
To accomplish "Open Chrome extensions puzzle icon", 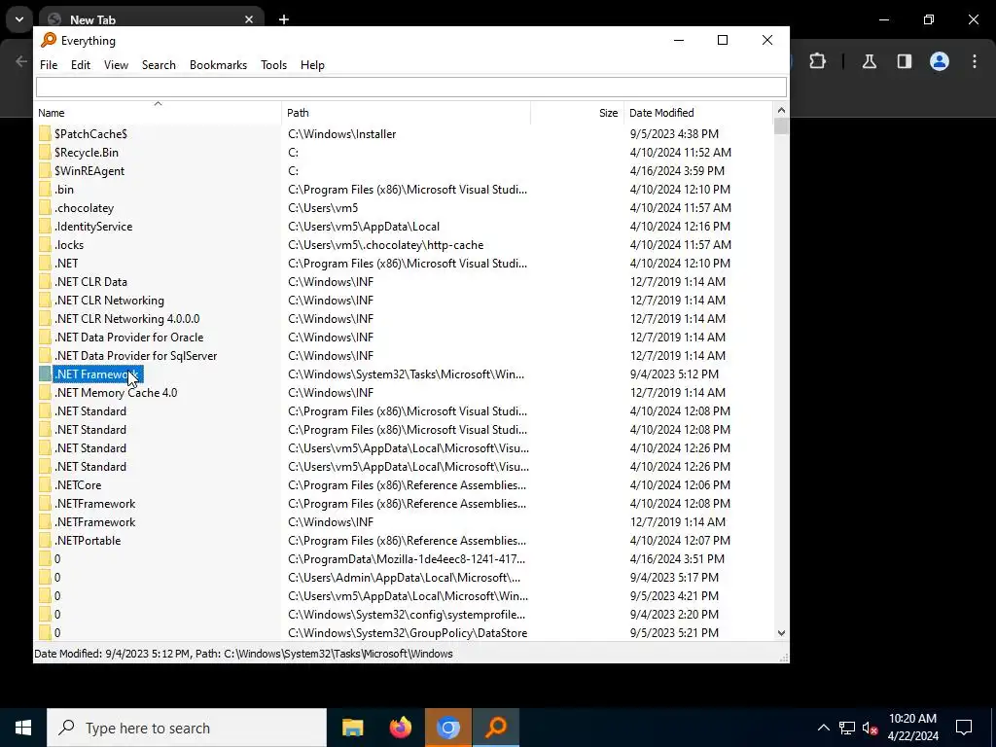I will (817, 61).
